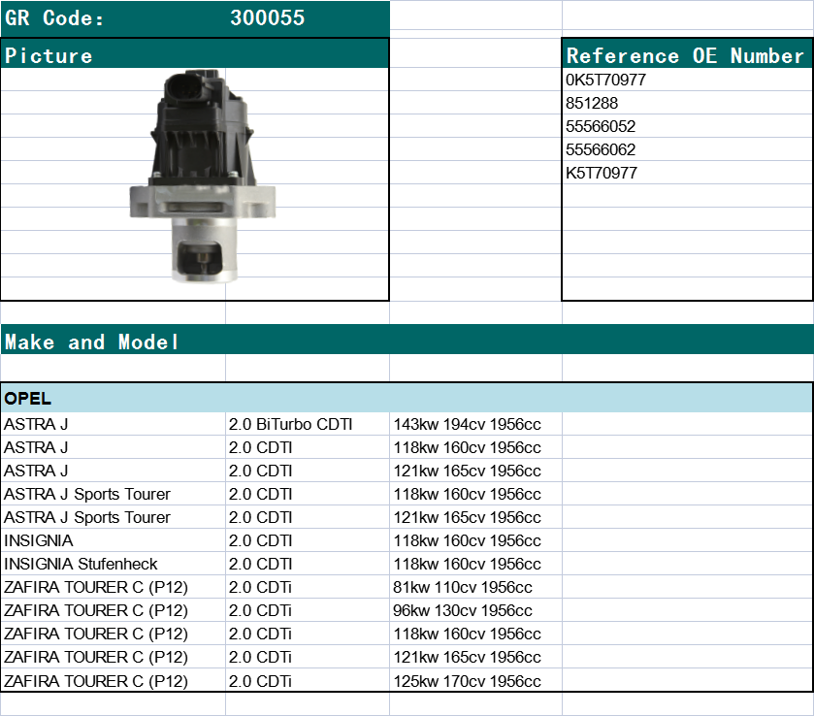Click the OPEL make row
The width and height of the screenshot is (814, 716).
tap(407, 398)
